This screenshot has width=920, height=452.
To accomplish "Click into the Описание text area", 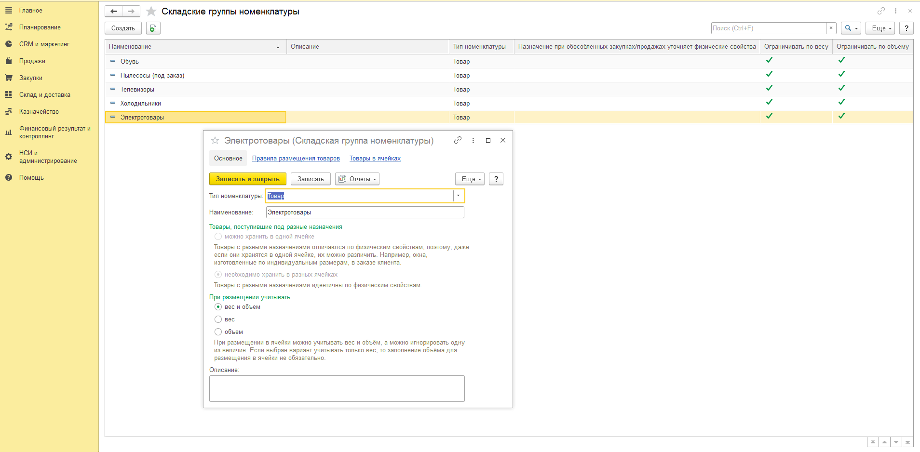I will [337, 388].
